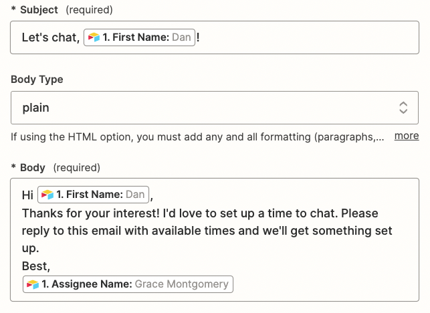This screenshot has height=313, width=430.
Task: Place cursor after the exclamation mark in Subject
Action: (201, 37)
